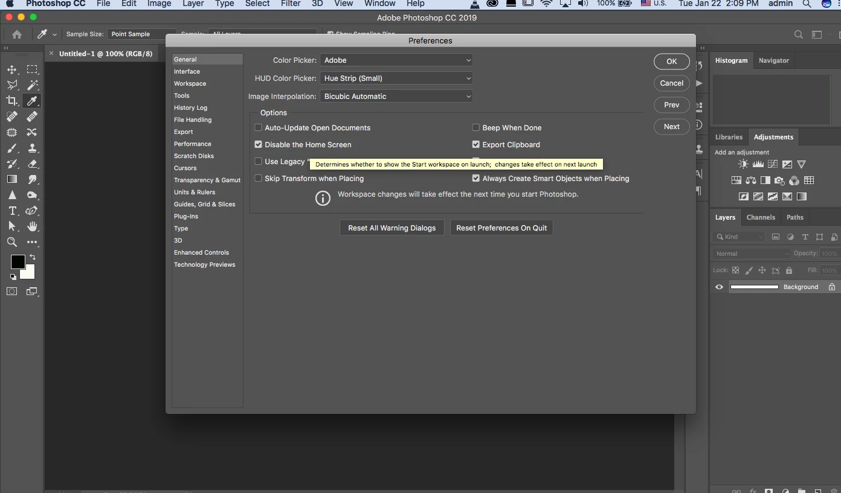
Task: Open the Window menu
Action: [379, 4]
